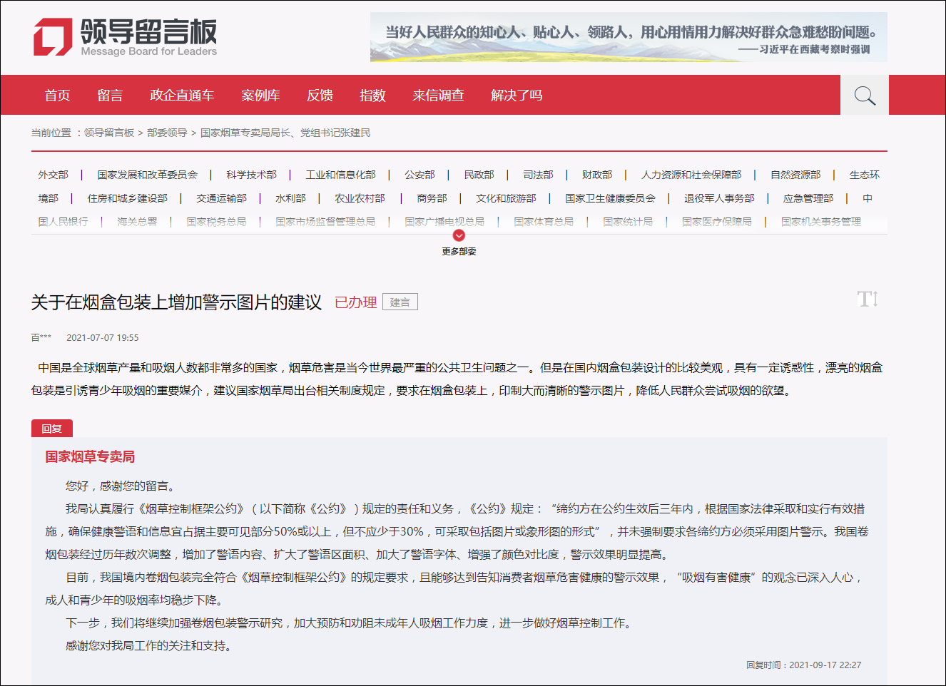The height and width of the screenshot is (686, 946).
Task: Open the 科学技术部 page
Action: point(250,174)
